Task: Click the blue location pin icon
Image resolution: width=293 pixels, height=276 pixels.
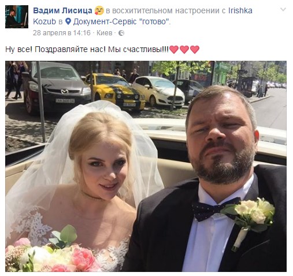Action: (68, 21)
